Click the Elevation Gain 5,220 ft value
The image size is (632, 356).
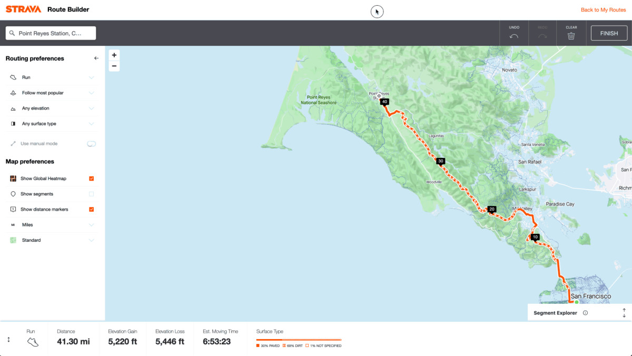[x=122, y=342]
